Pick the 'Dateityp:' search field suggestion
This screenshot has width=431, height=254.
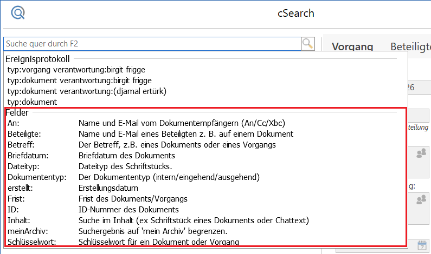tap(206, 166)
